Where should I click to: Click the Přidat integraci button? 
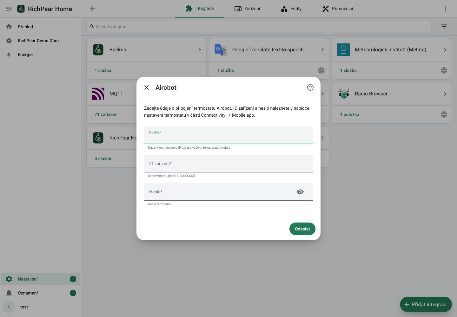tap(426, 304)
